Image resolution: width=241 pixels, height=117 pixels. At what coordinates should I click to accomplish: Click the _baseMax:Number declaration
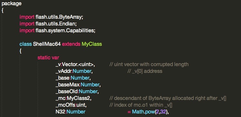(x=78, y=85)
